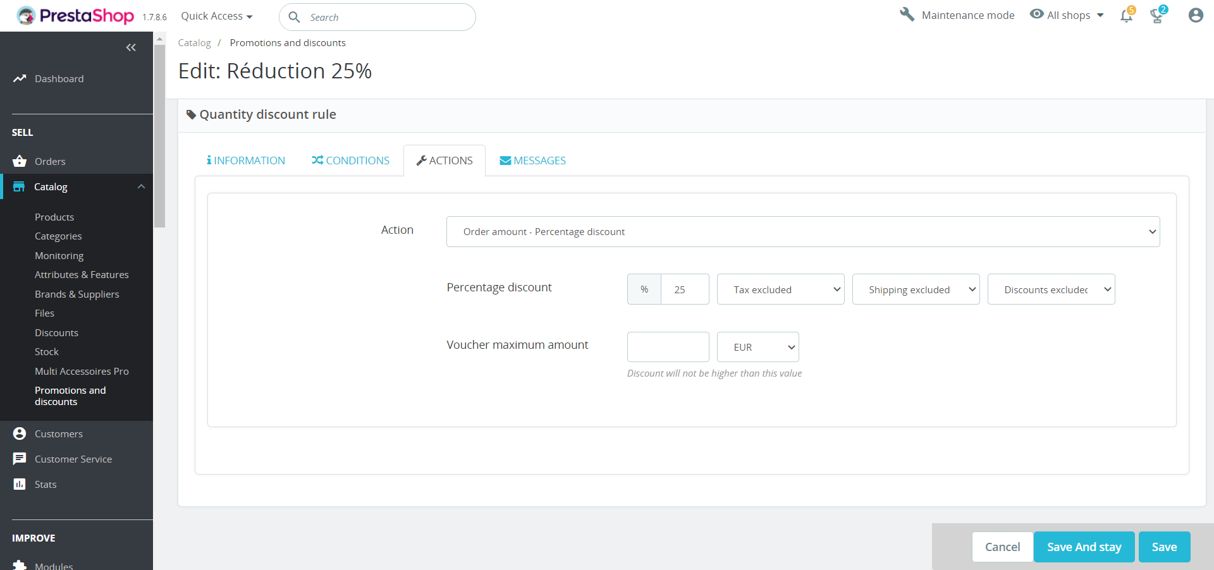Viewport: 1214px width, 570px height.
Task: Switch to the Information tab
Action: pyautogui.click(x=246, y=161)
